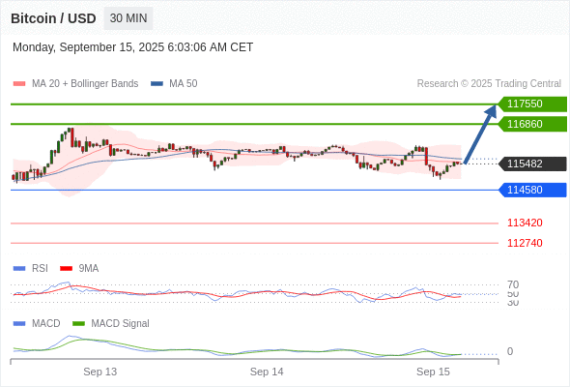Click the MACD blue legend swatch
Viewport: 570px width, 387px height.
[19, 324]
